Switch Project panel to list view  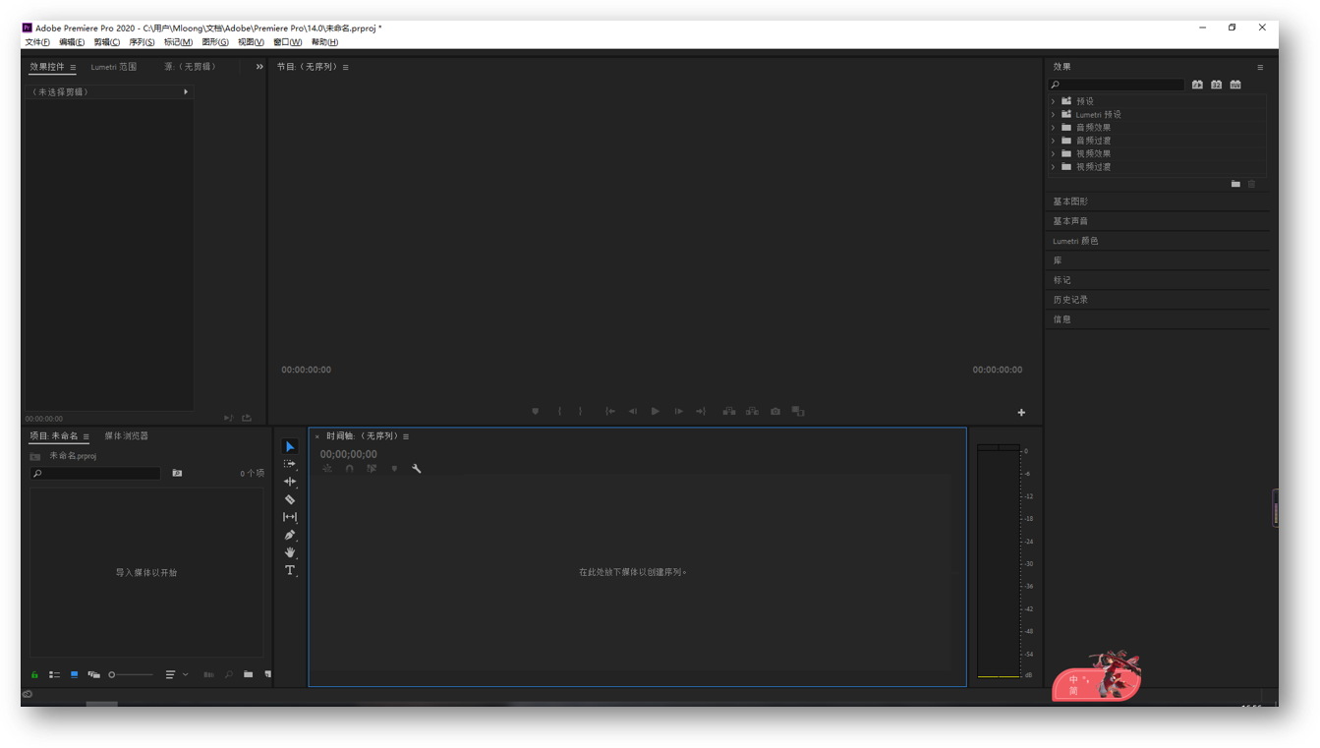click(55, 674)
